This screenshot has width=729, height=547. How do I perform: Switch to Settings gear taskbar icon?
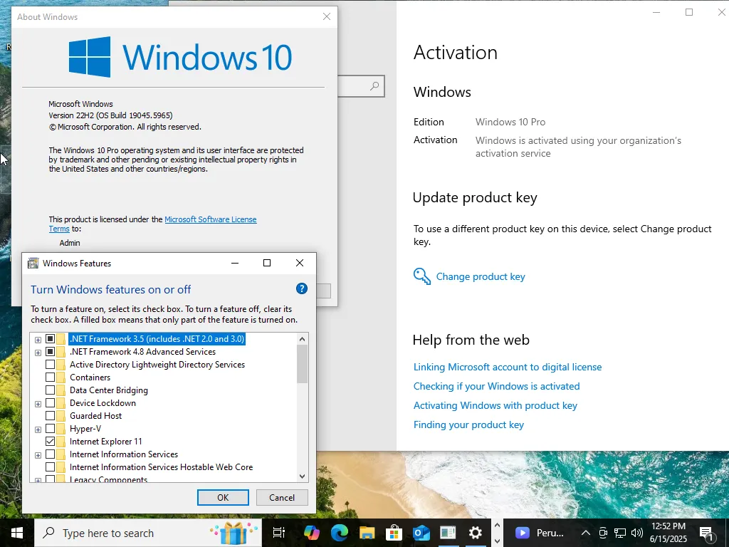click(475, 533)
